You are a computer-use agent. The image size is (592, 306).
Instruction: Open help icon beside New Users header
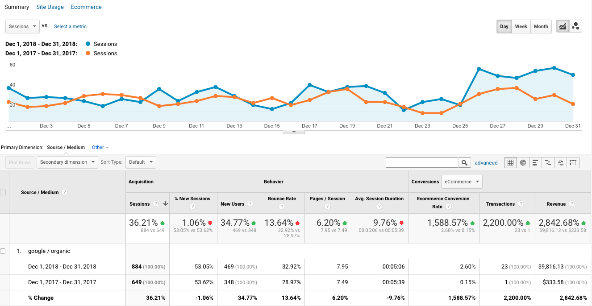pyautogui.click(x=250, y=204)
